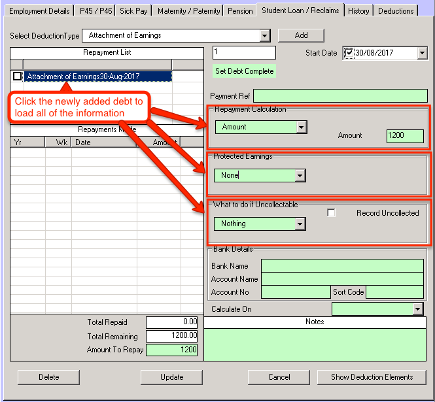
Task: Expand the What to do if Uncollectable dropdown
Action: [300, 224]
